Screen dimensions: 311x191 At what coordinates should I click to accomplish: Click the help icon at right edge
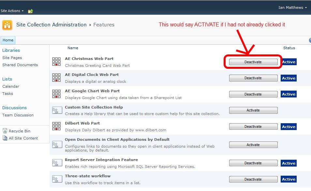(x=310, y=40)
